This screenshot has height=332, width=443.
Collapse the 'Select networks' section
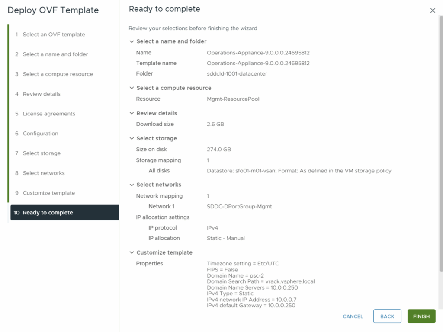(x=132, y=185)
